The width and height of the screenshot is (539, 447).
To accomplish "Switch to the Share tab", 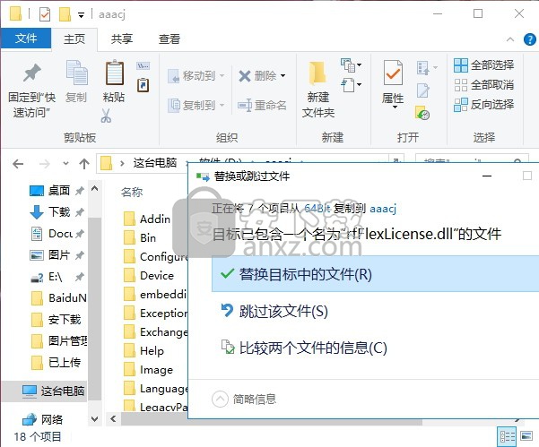I will pos(122,39).
